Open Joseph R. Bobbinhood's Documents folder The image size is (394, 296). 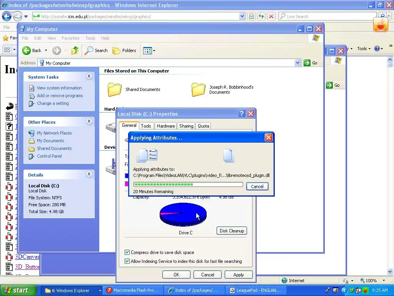(x=198, y=89)
